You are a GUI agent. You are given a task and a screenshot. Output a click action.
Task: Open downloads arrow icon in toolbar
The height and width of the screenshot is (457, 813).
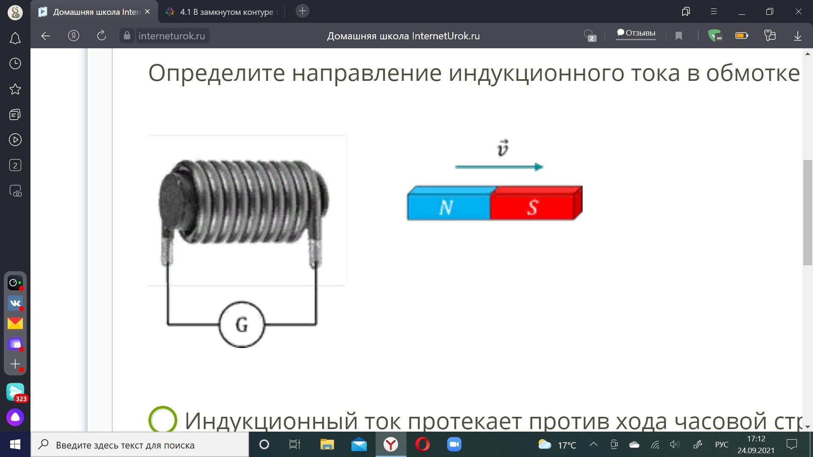[797, 36]
